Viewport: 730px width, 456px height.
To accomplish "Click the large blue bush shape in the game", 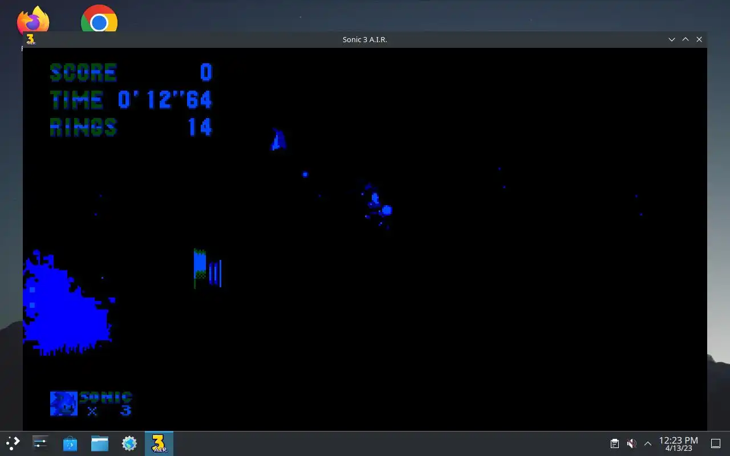I will tap(67, 303).
